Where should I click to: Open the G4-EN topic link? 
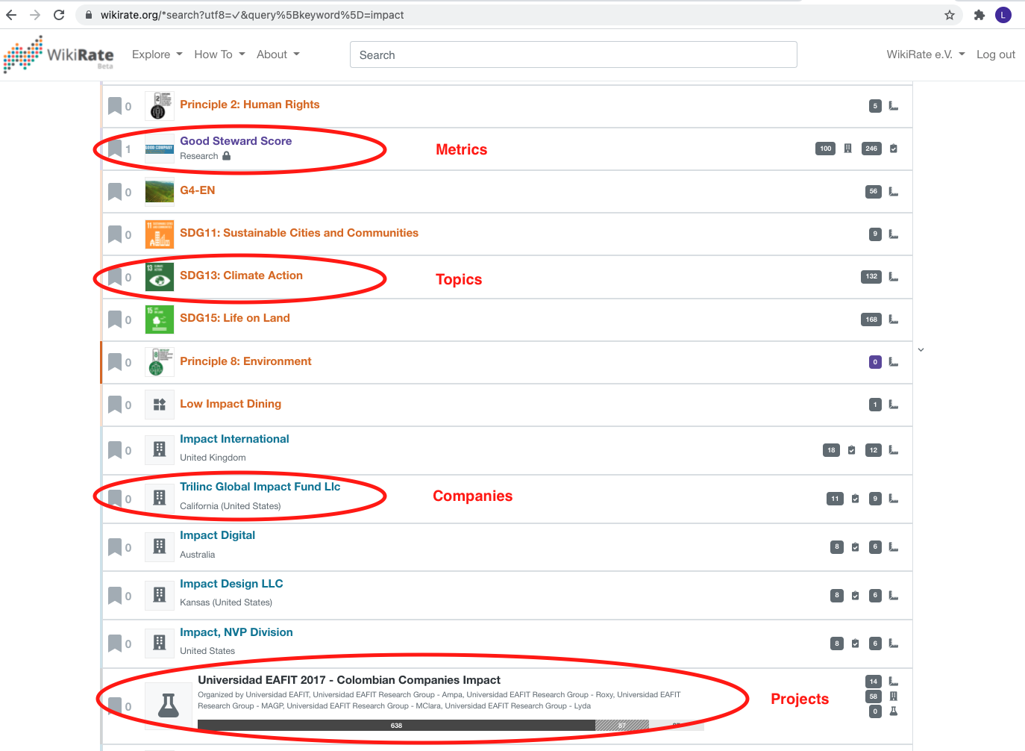tap(197, 190)
